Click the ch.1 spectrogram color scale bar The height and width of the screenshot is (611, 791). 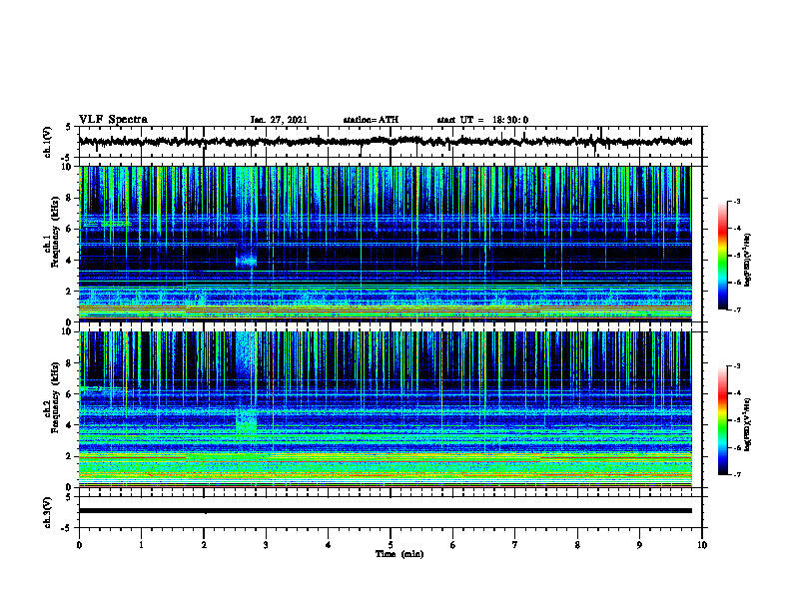pos(722,256)
